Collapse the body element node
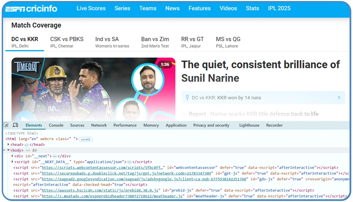 click(x=8, y=150)
